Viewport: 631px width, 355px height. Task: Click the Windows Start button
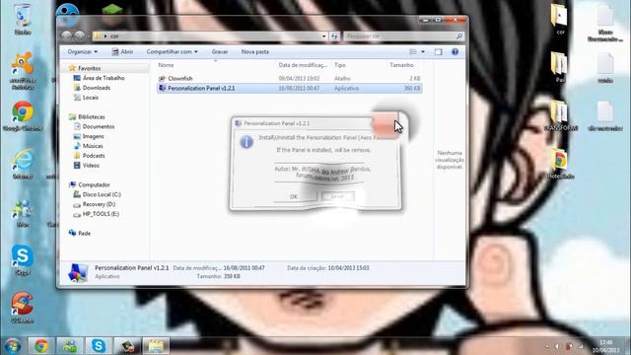(x=13, y=346)
